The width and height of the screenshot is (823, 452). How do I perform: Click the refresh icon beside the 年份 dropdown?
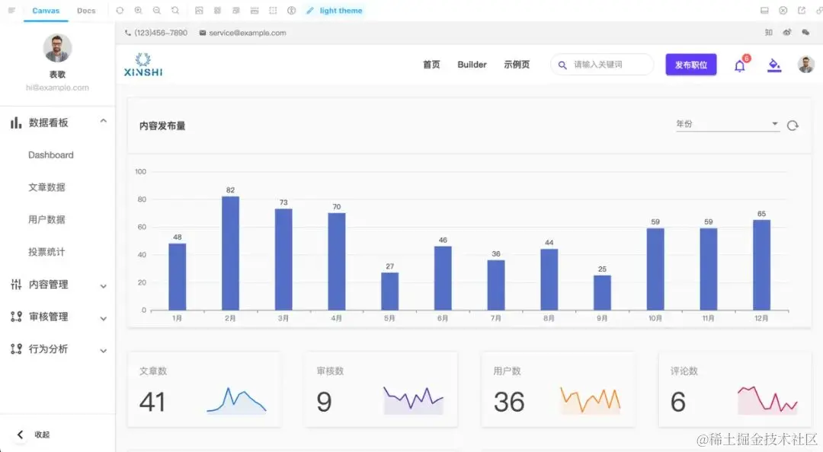792,126
